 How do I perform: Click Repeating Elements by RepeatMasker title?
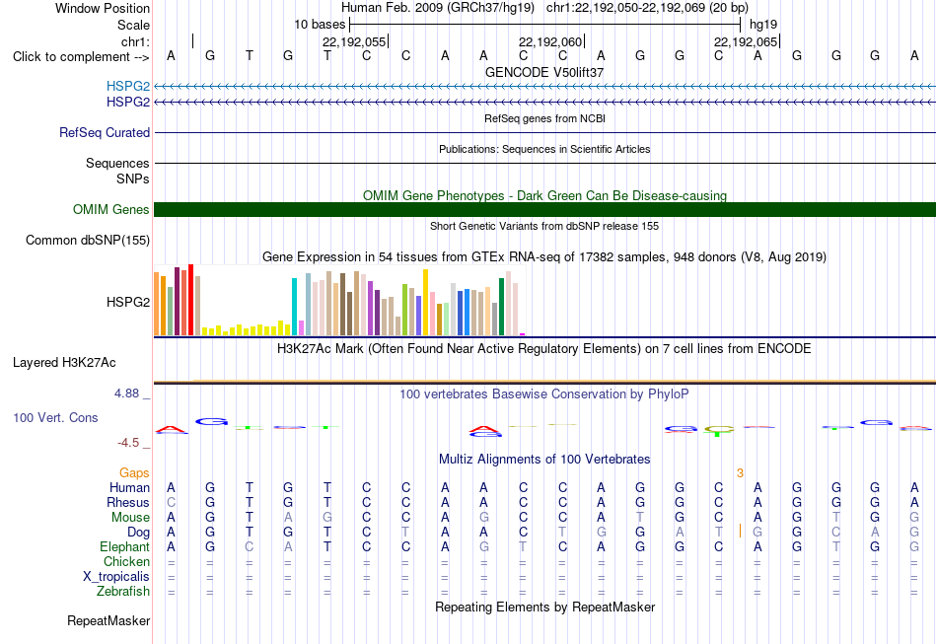pos(545,607)
